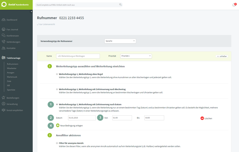Enable the filter for anonymous calls checkbox

pos(57,143)
